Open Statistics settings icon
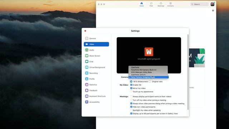Screen dimensions: 229x129 87,85
